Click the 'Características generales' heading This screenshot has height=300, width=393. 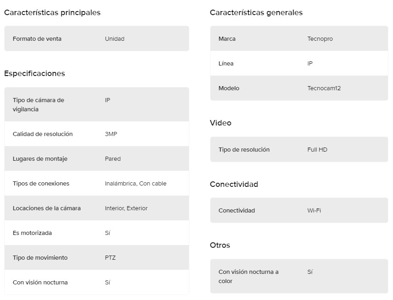point(256,13)
